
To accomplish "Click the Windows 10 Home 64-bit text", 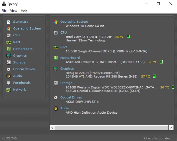I will (85, 26).
